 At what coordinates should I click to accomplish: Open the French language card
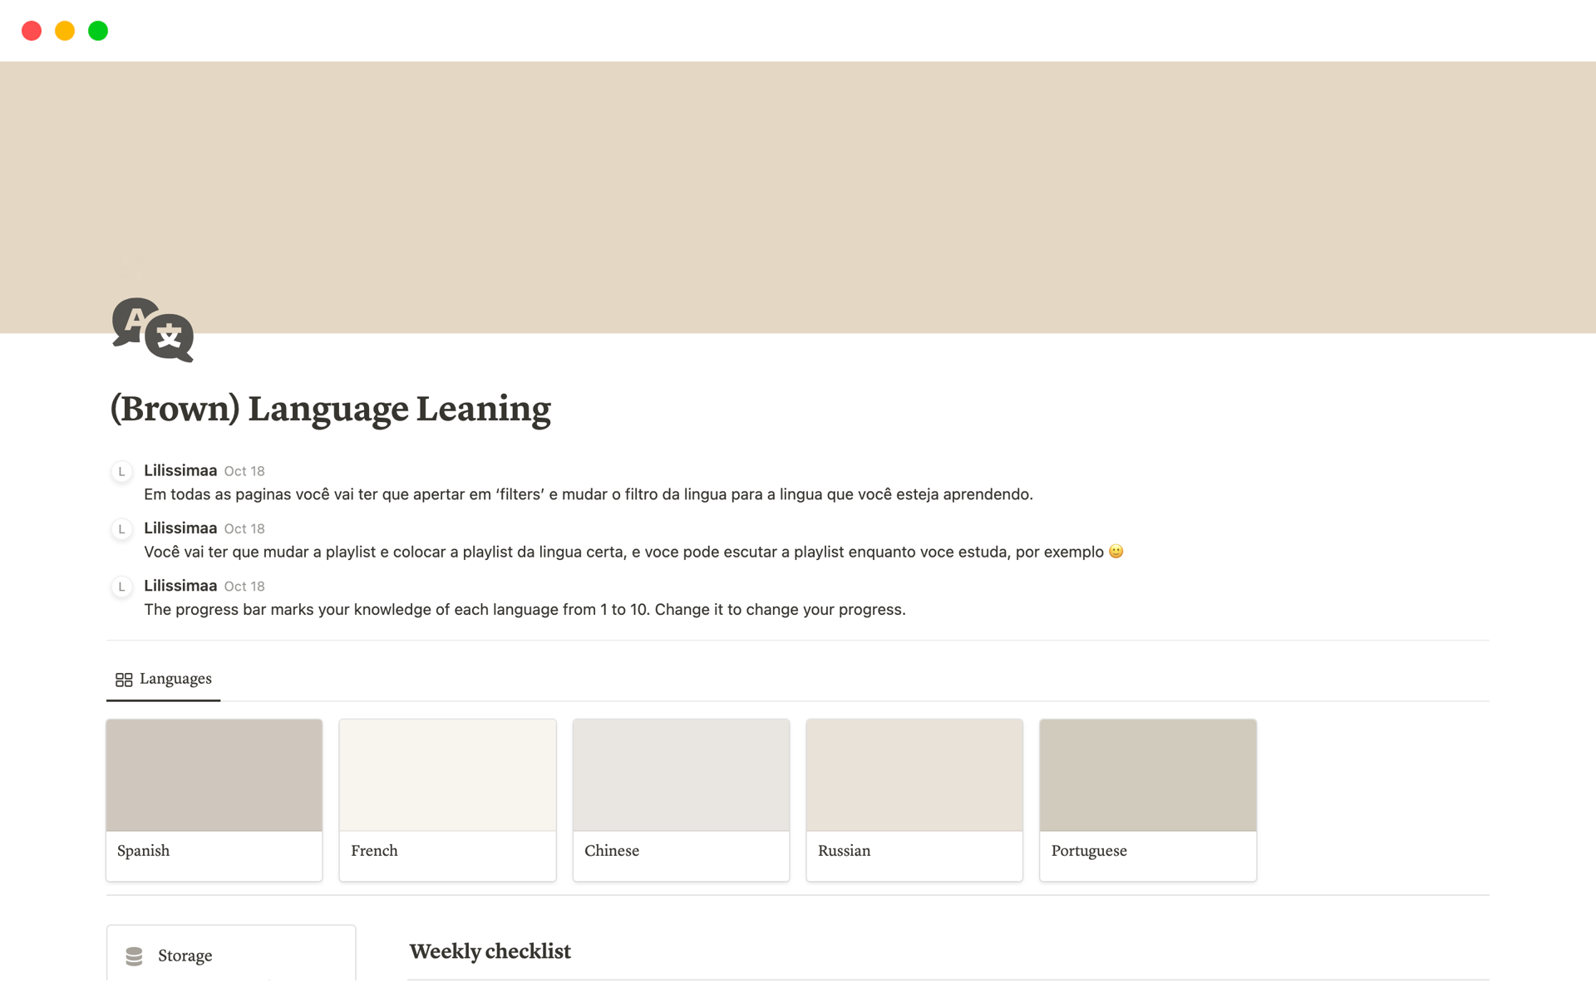[447, 799]
